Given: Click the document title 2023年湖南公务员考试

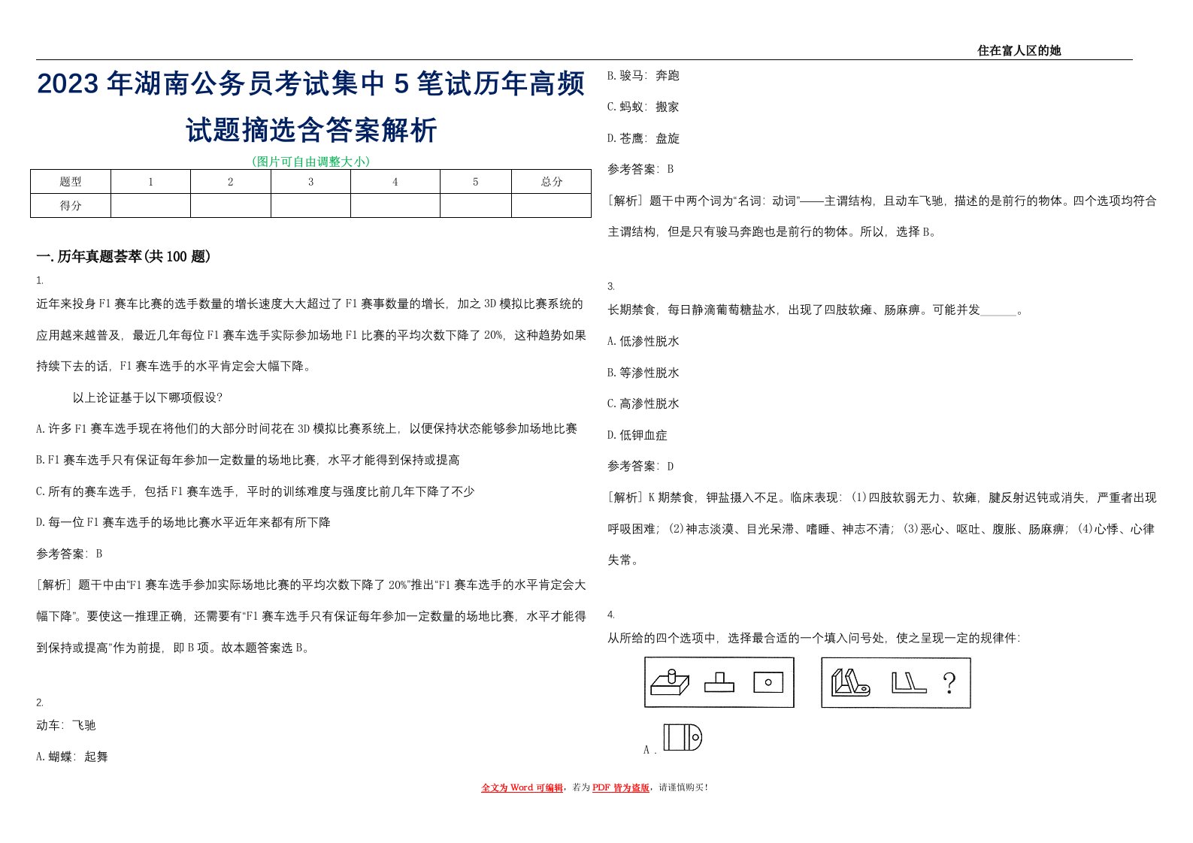Looking at the screenshot, I should pyautogui.click(x=311, y=83).
